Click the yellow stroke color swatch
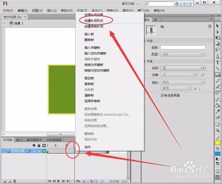222x184 pixels. [218, 143]
